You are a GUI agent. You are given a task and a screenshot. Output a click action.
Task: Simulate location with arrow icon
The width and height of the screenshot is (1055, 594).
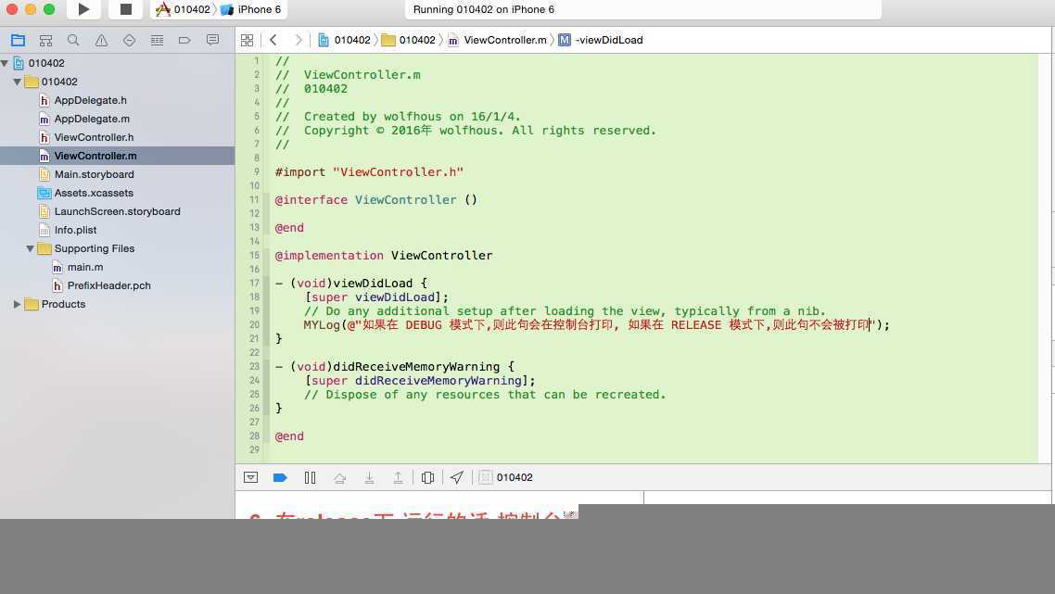coord(457,477)
